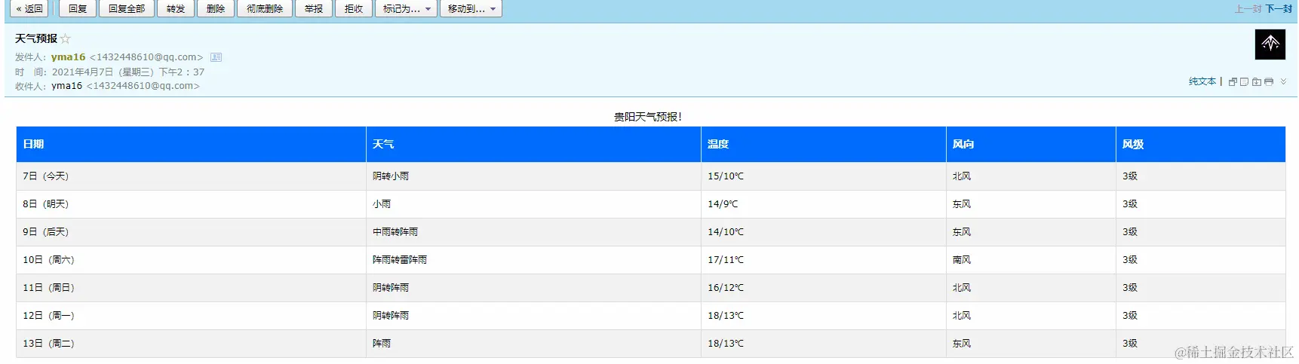Click the 回复 reply button
Image resolution: width=1299 pixels, height=364 pixels.
[x=78, y=9]
